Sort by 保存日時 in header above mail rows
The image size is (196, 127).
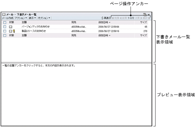(104, 23)
